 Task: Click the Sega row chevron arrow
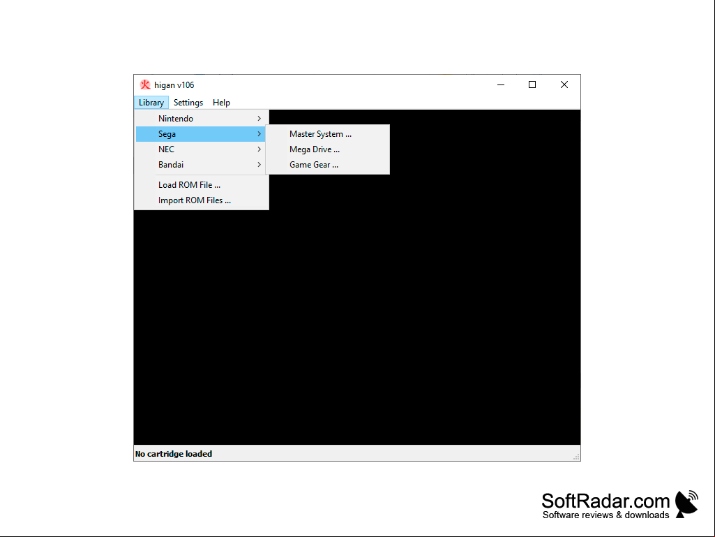[x=259, y=134]
